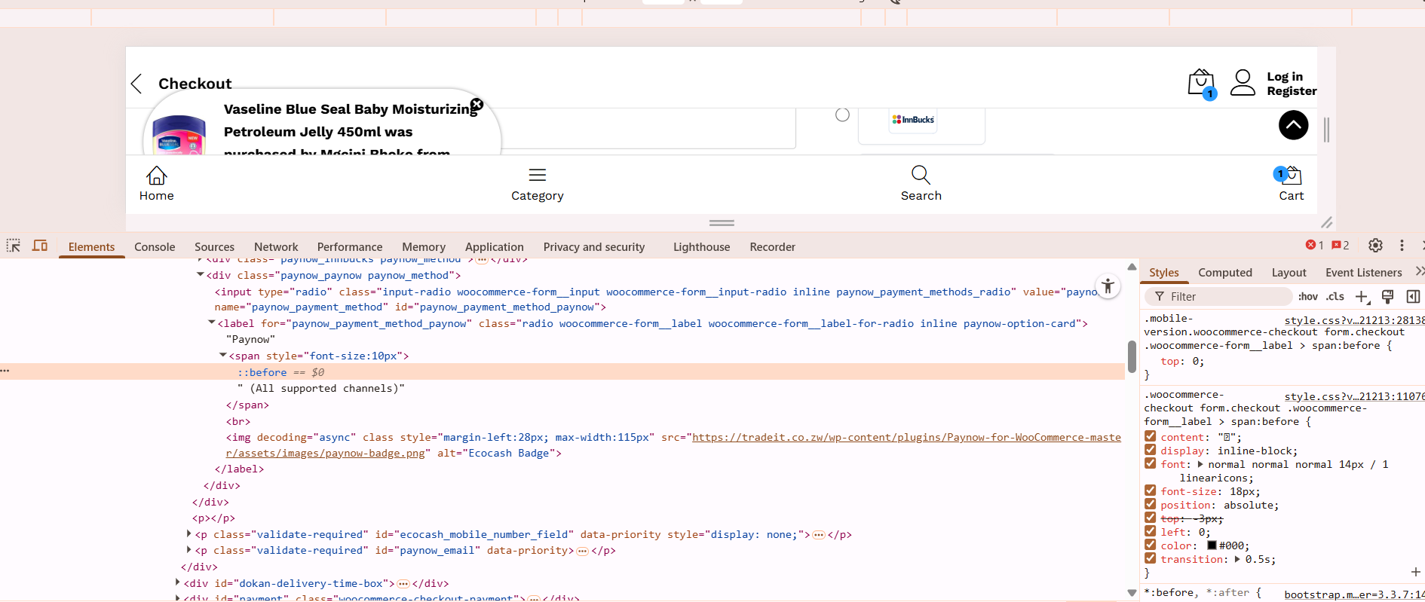Switch to the Console tab

click(155, 247)
